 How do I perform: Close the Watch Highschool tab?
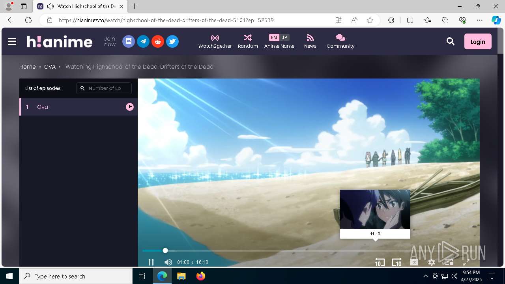[x=121, y=6]
